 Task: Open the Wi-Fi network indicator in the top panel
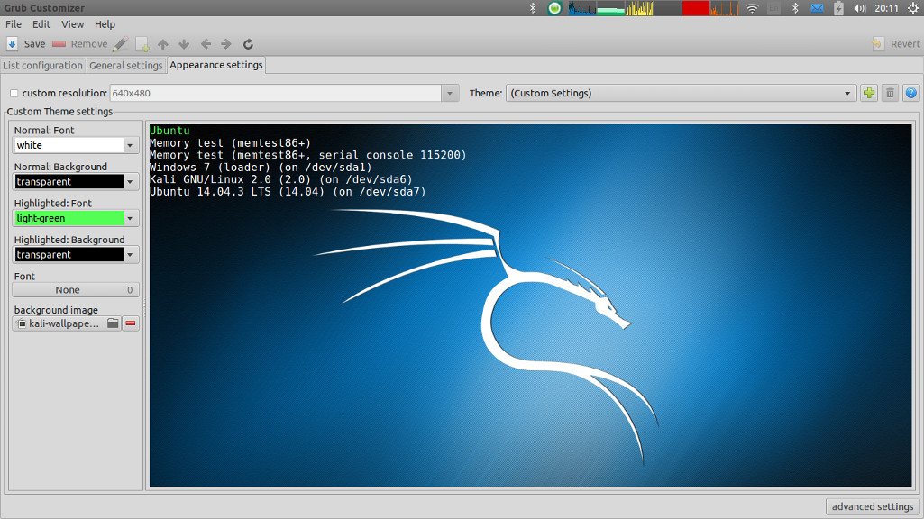tap(752, 8)
